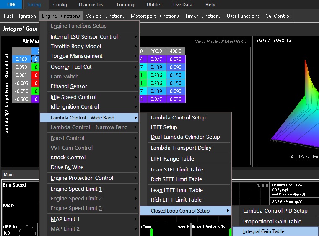Screen dimensions: 319x236
Task: Select the 0.005 row header
Action: [x=21, y=75]
